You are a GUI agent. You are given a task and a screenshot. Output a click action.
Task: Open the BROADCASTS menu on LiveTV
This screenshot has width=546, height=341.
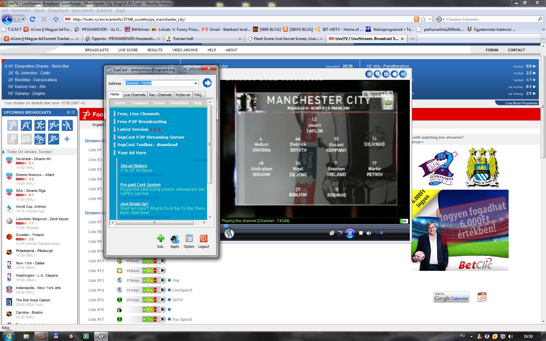(x=97, y=50)
